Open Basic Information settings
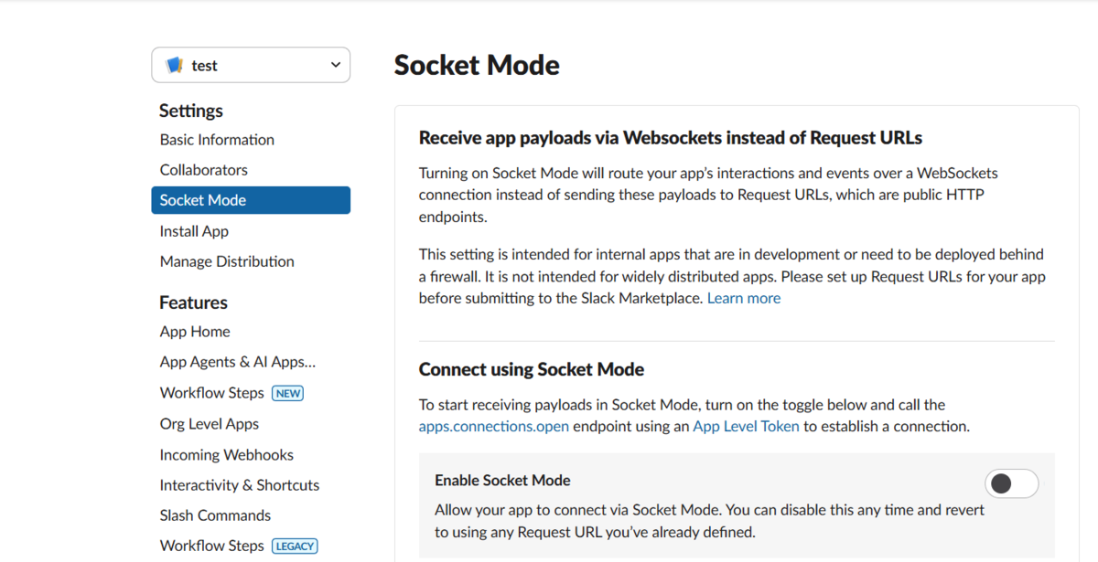The width and height of the screenshot is (1098, 562). pos(217,140)
